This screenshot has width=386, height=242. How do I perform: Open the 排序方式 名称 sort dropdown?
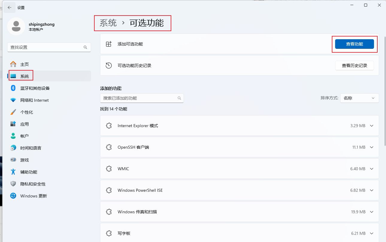[x=359, y=98]
